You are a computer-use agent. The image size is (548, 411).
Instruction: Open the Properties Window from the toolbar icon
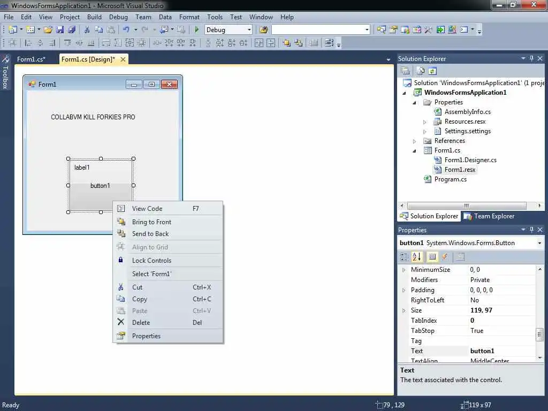point(393,30)
